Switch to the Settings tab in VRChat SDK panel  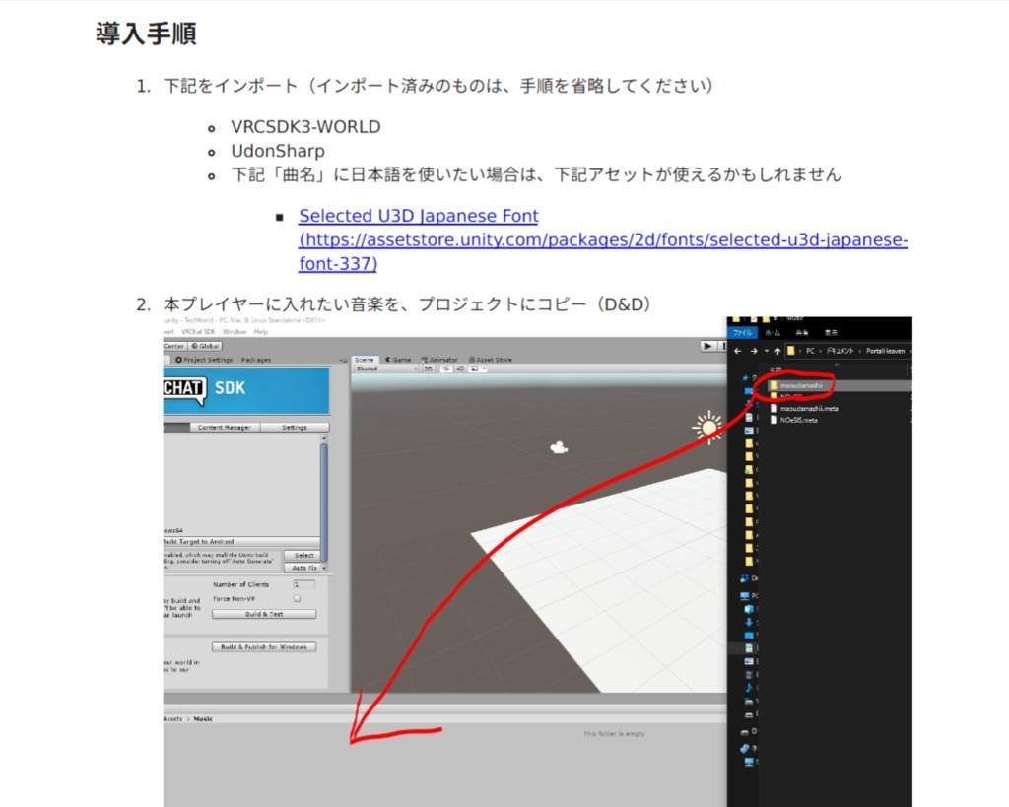[296, 427]
